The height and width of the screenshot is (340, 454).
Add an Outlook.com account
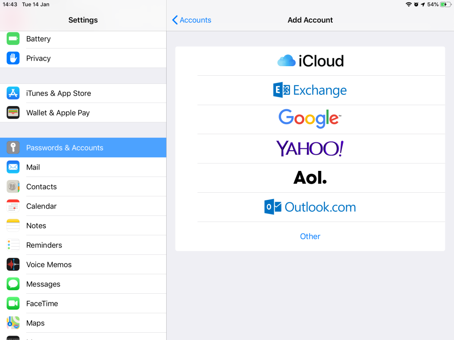tap(310, 207)
